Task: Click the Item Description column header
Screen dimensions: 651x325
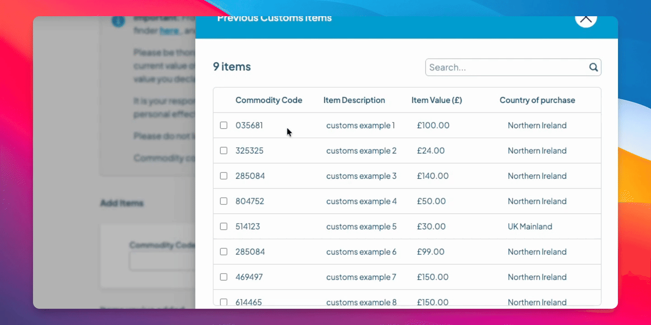Action: (354, 100)
